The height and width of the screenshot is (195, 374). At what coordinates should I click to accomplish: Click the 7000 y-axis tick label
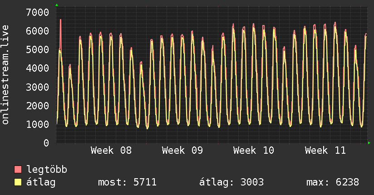pyautogui.click(x=37, y=12)
